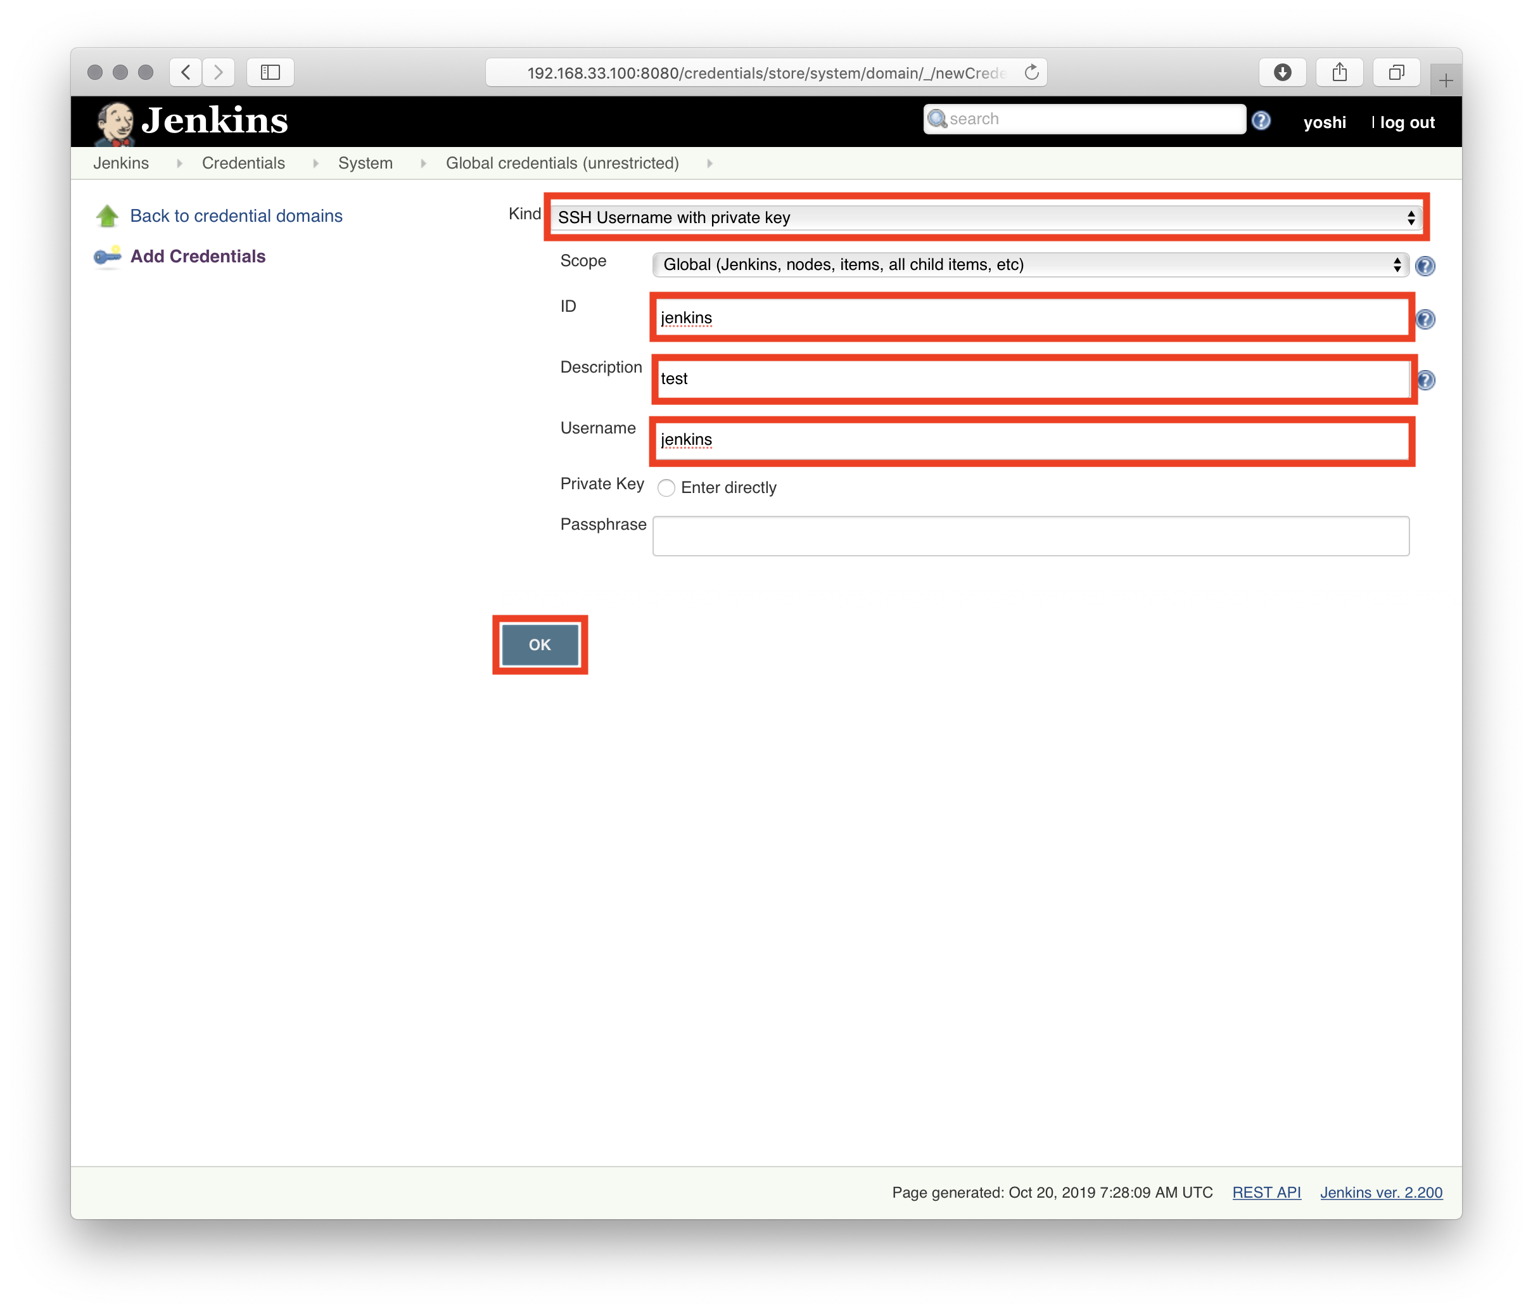The height and width of the screenshot is (1313, 1533).
Task: Click the Private Key label
Action: point(602,484)
